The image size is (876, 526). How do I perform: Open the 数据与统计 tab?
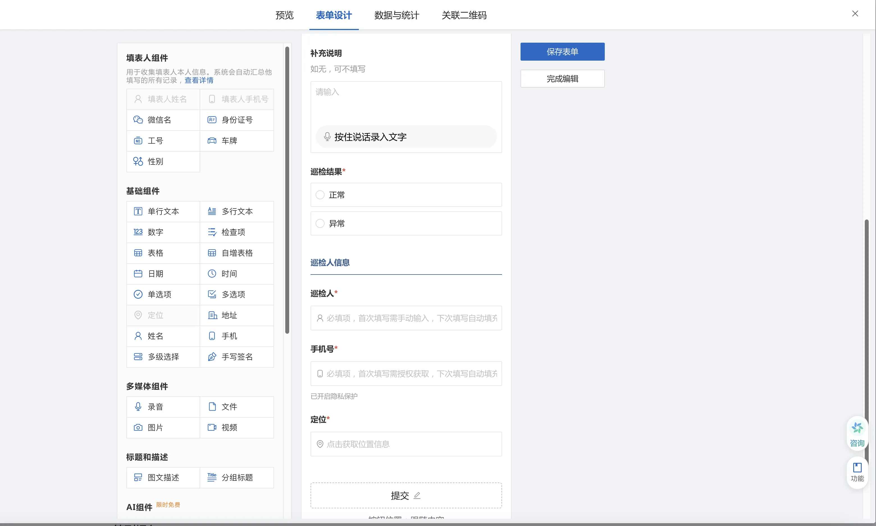[397, 15]
